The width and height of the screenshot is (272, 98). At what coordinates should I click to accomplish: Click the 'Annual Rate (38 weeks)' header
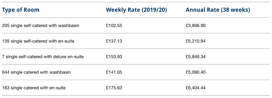(x=218, y=10)
